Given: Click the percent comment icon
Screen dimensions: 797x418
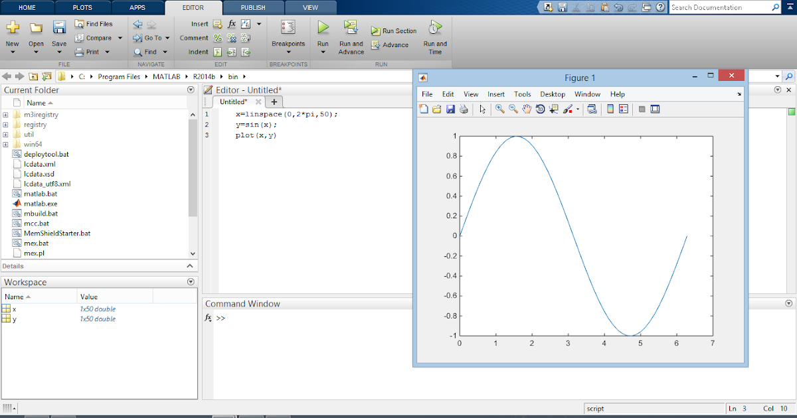Looking at the screenshot, I should coord(217,38).
